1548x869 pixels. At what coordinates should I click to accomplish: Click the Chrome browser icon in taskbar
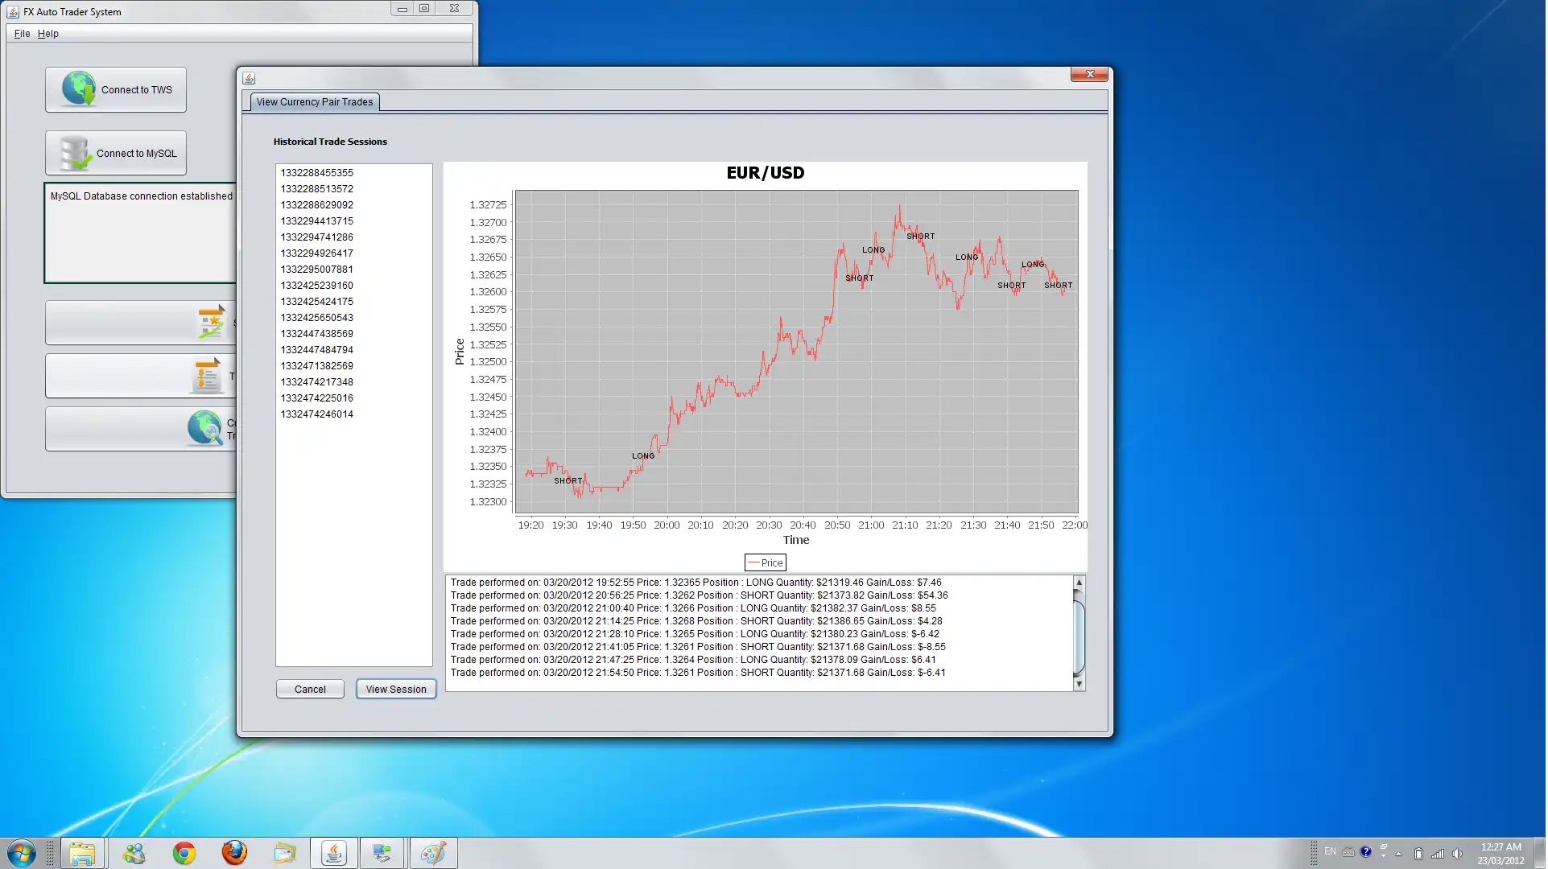pos(183,853)
